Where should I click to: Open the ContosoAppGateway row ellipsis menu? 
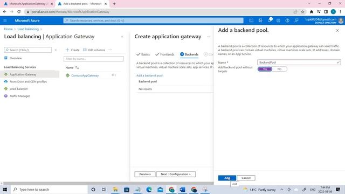point(114,75)
